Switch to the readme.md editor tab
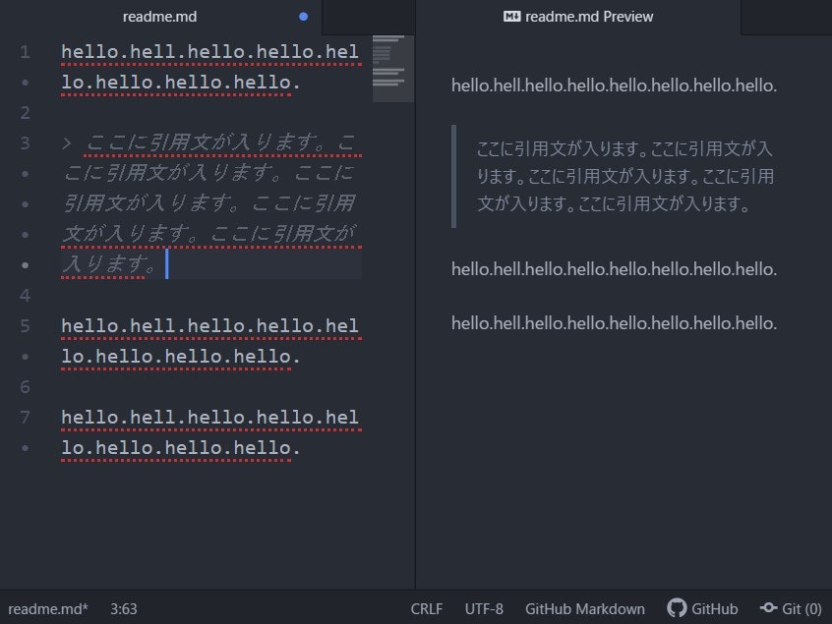832x624 pixels. [x=159, y=17]
